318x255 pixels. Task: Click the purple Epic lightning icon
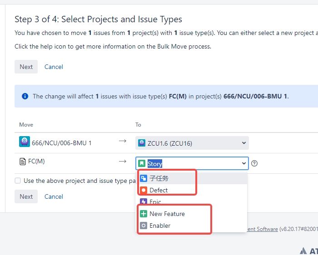click(144, 201)
